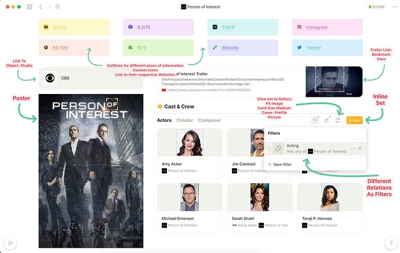
Task: Toggle the filter icon in set toolbar
Action: click(x=315, y=120)
